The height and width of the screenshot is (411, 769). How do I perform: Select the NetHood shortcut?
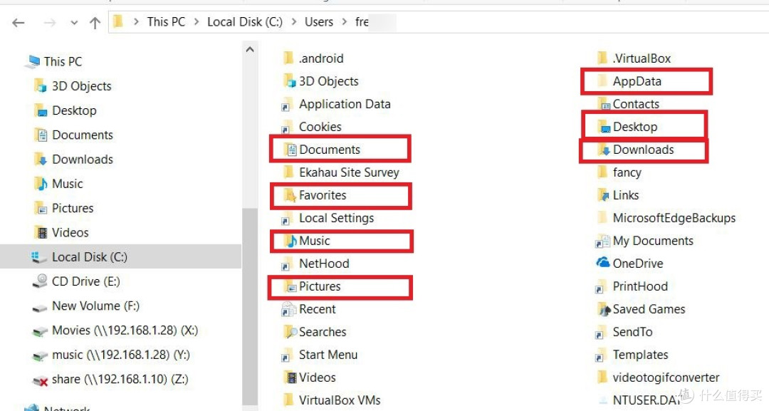315,264
